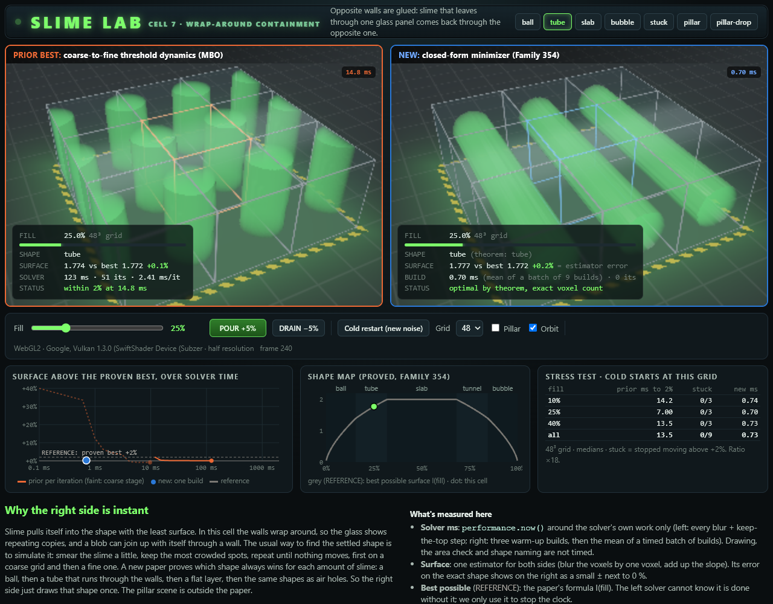773x604 pixels.
Task: Click the DRAIN −5% button
Action: [299, 328]
